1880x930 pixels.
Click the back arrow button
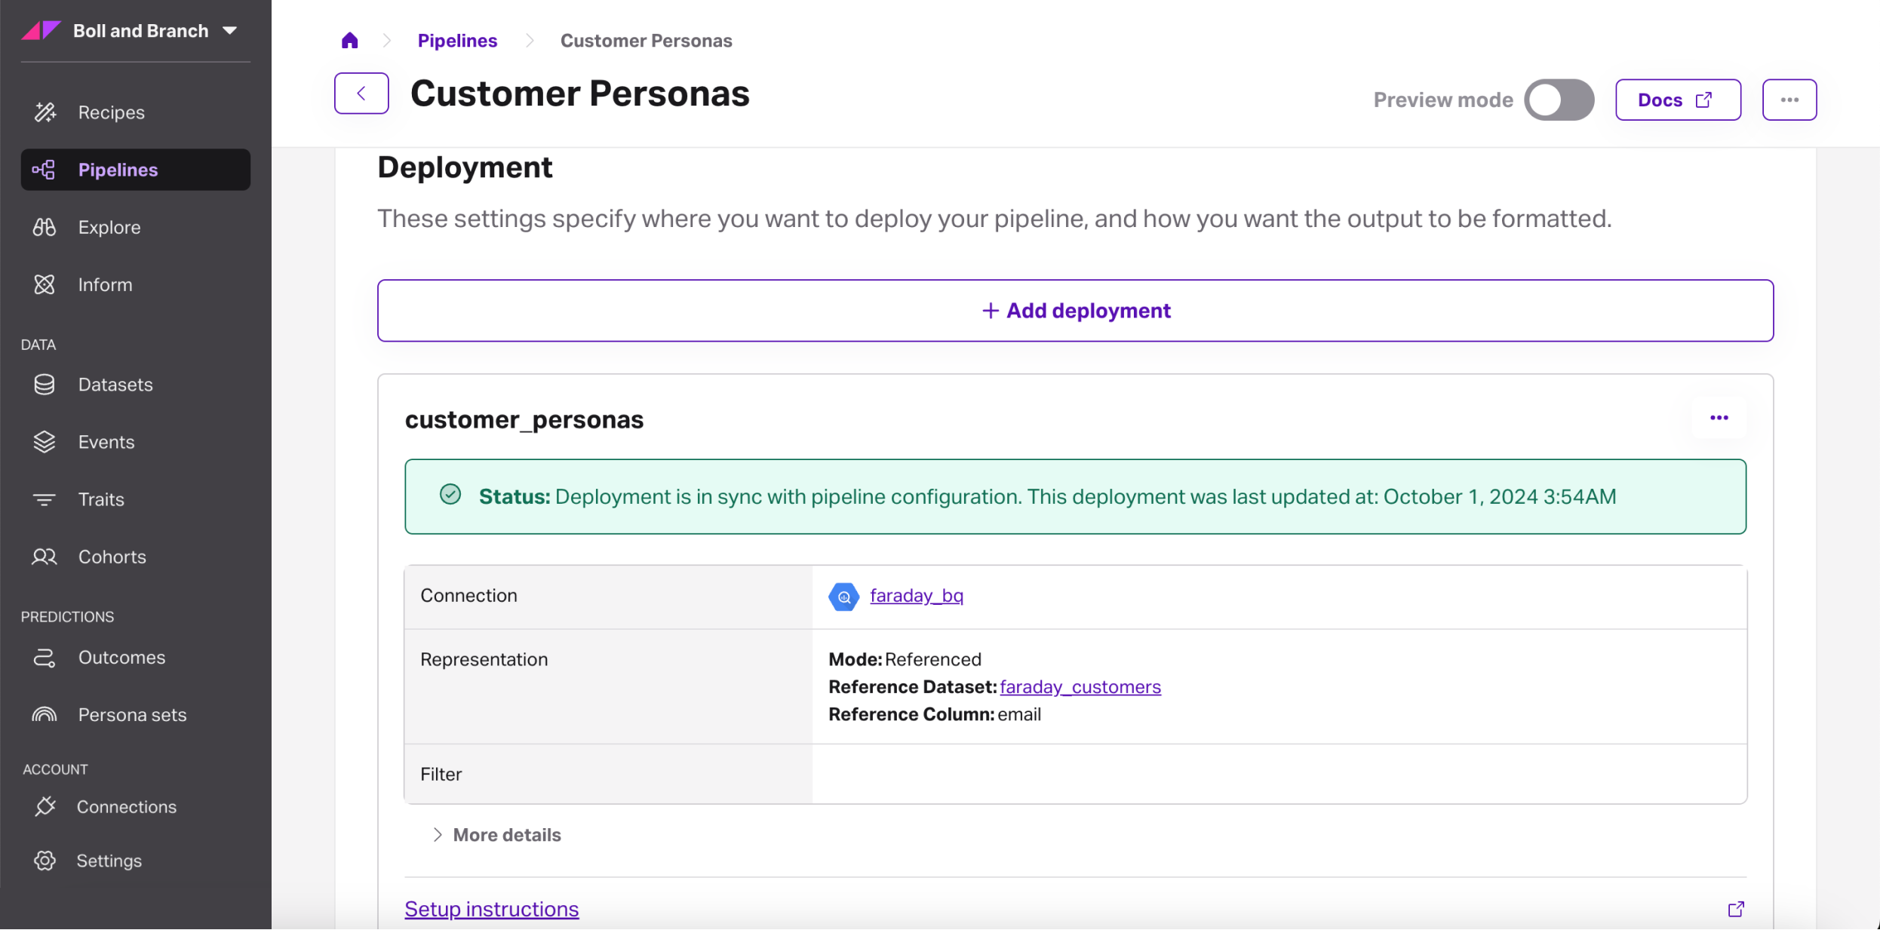click(361, 94)
